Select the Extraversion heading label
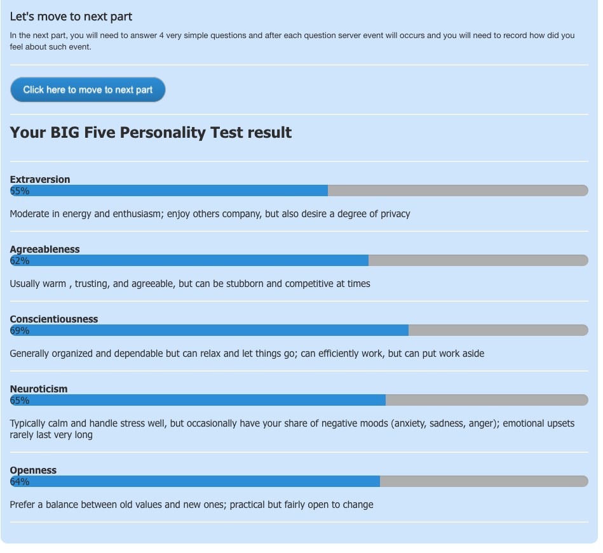603x553 pixels. 41,180
